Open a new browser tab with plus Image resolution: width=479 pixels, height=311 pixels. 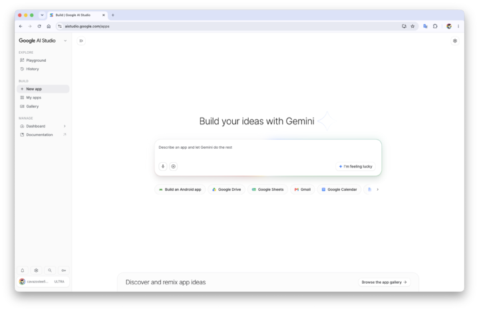112,15
